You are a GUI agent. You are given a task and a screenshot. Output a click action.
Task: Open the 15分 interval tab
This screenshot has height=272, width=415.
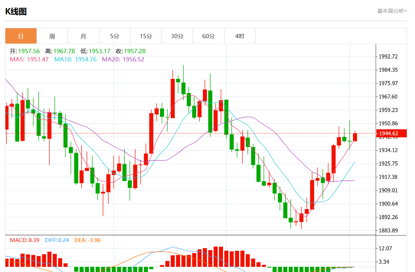coord(146,36)
